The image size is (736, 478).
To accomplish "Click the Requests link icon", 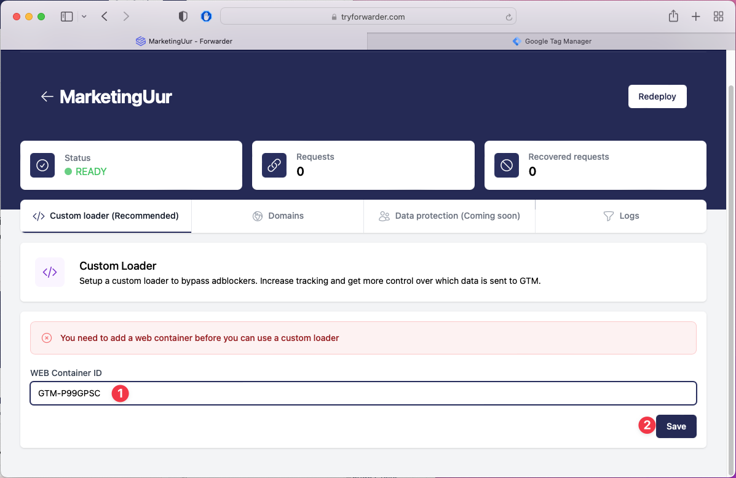I will [274, 165].
